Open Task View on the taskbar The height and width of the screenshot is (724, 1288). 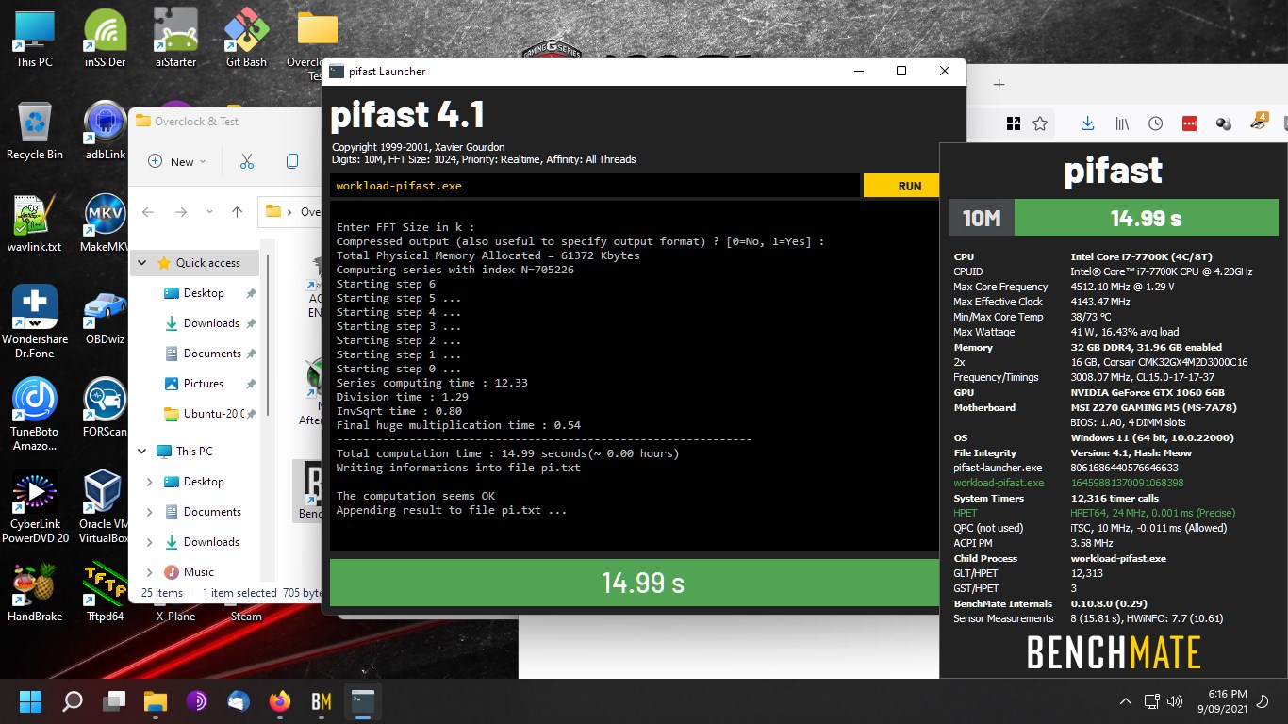point(113,701)
